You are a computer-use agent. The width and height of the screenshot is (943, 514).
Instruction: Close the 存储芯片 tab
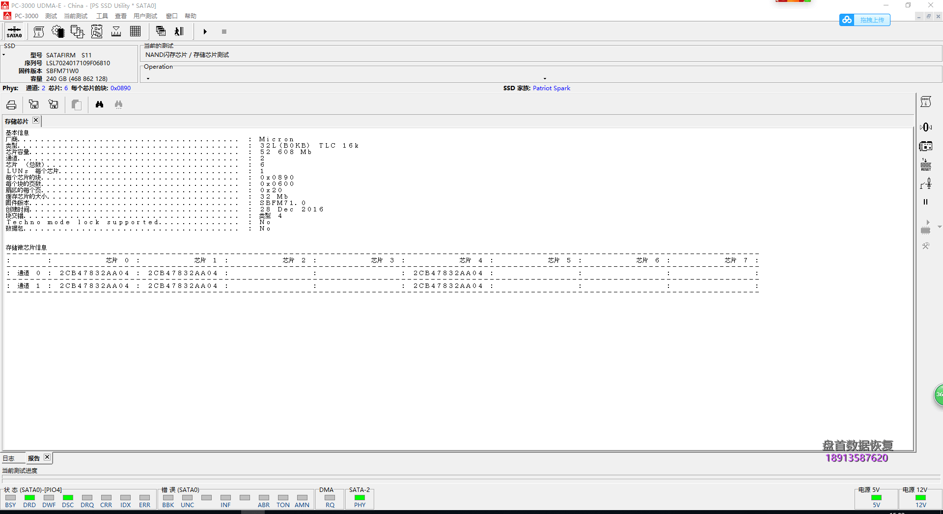[36, 120]
